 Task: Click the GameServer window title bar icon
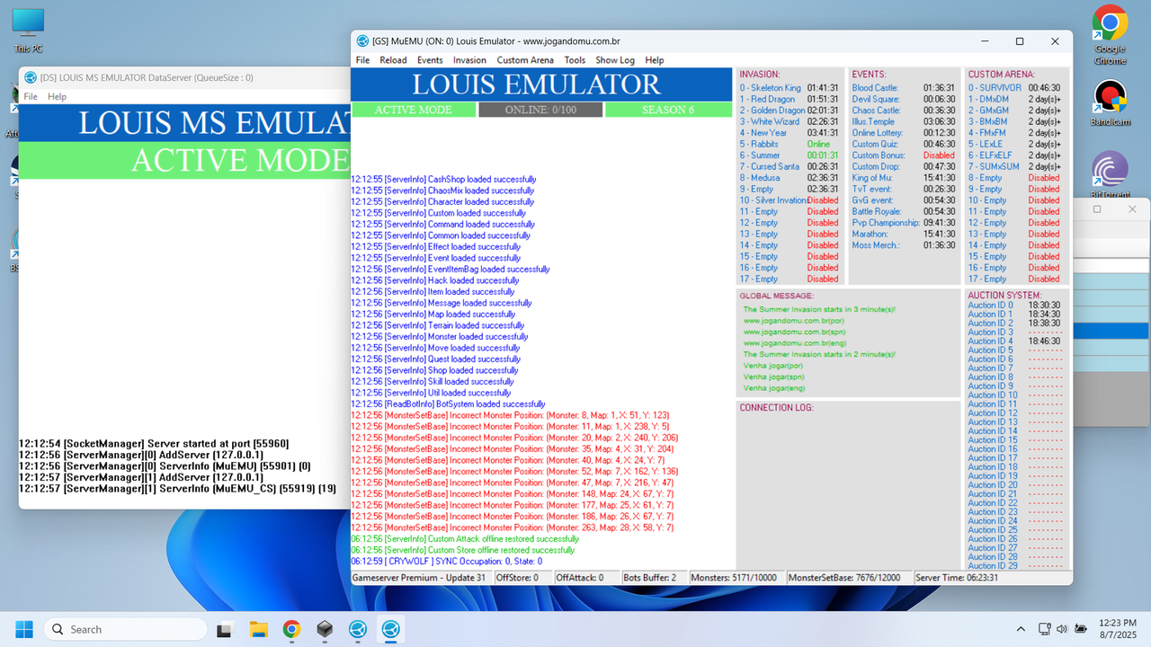click(362, 41)
